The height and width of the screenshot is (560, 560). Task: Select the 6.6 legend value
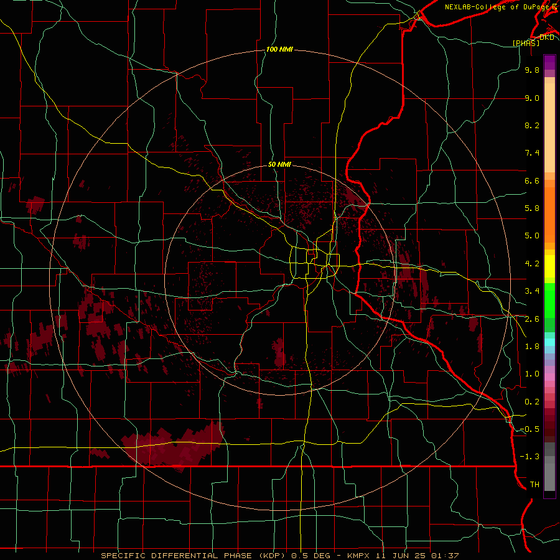[532, 180]
